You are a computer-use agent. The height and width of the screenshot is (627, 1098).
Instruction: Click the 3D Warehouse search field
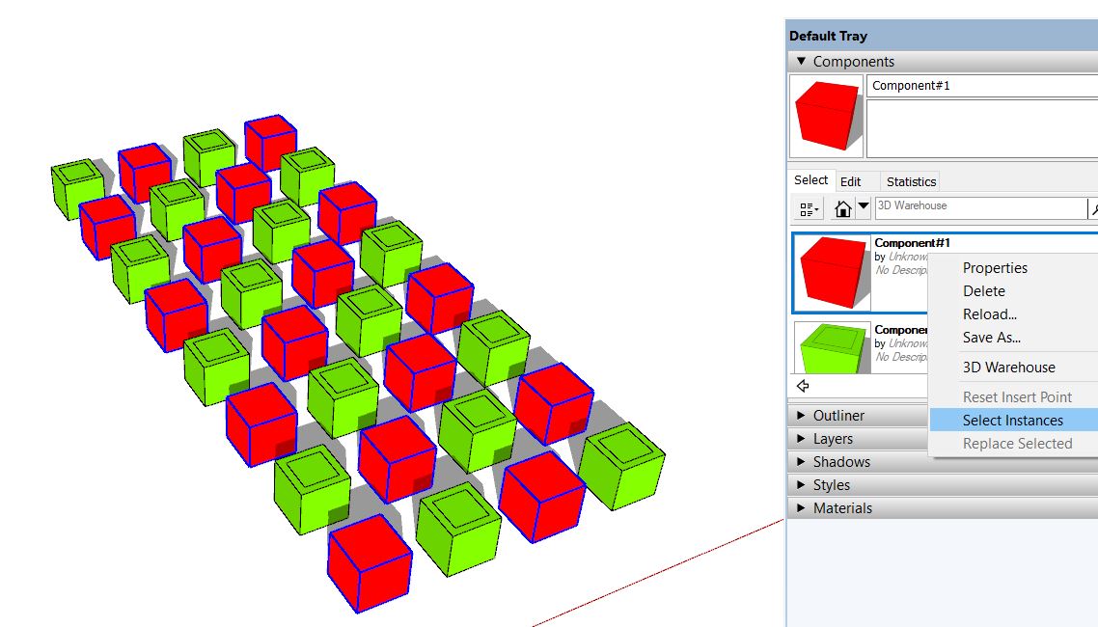979,206
